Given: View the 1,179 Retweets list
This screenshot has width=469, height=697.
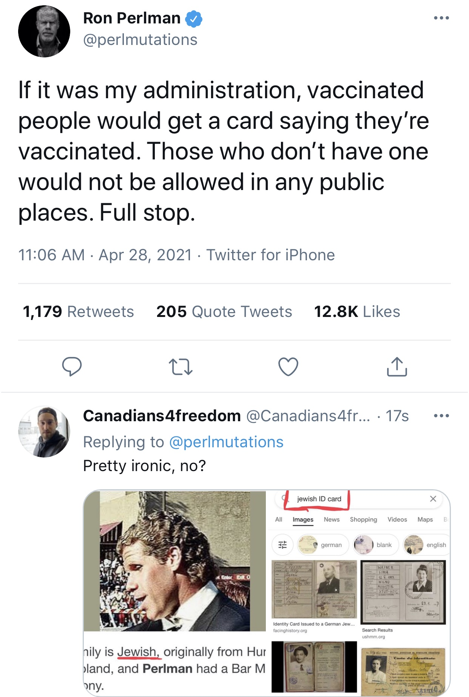Looking at the screenshot, I should (x=78, y=312).
